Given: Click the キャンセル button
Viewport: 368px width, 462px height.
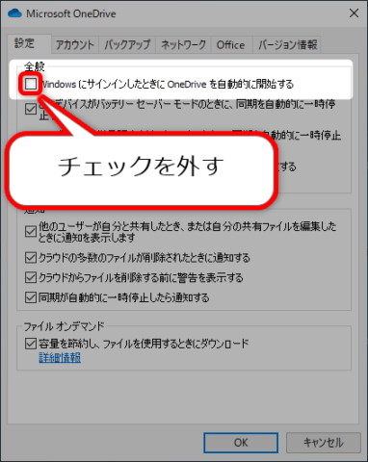Looking at the screenshot, I should (324, 443).
